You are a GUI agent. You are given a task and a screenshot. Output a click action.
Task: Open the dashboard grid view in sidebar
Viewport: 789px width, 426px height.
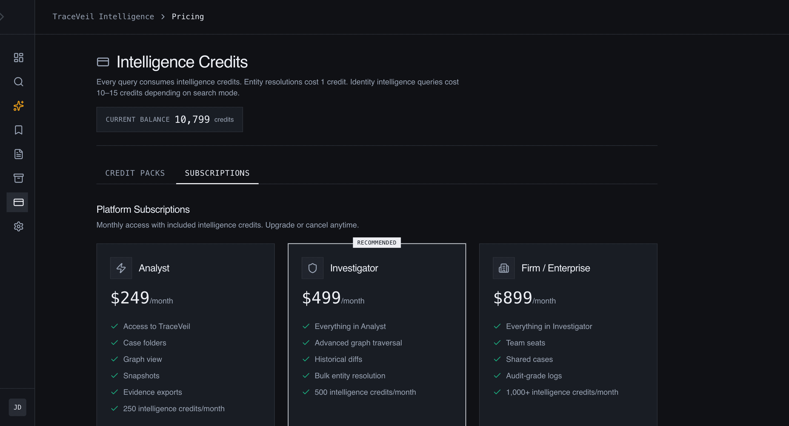(x=18, y=57)
